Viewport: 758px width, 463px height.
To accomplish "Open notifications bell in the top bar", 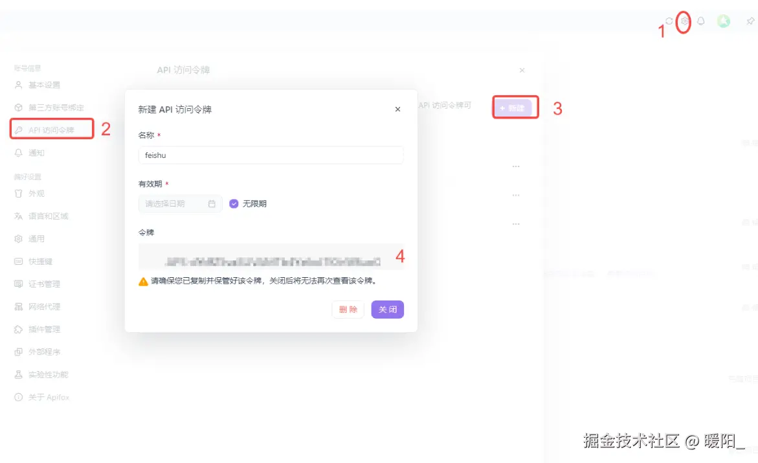I will point(701,21).
